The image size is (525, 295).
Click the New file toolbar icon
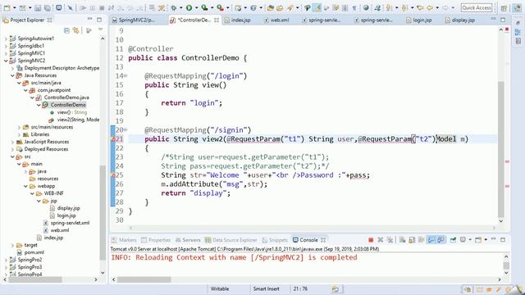pos(7,7)
